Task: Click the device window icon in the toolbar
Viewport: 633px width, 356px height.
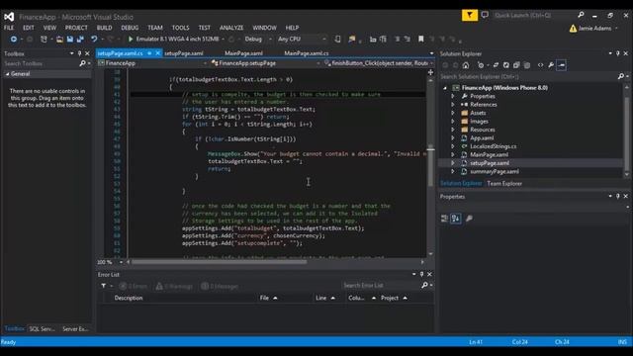Action: pos(337,40)
